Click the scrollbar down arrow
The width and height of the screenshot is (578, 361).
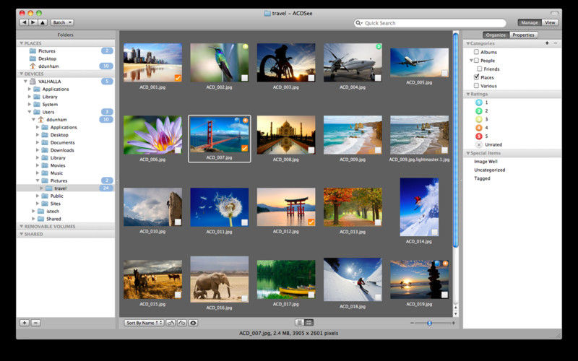click(x=456, y=313)
